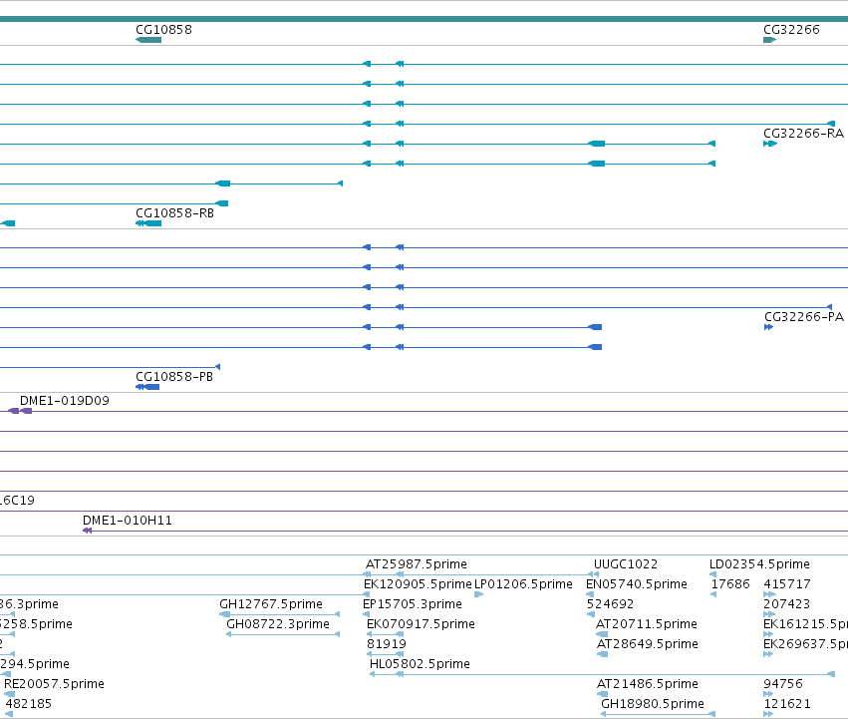Select the UUGC1022 EST label
Image resolution: width=848 pixels, height=719 pixels.
tap(626, 564)
